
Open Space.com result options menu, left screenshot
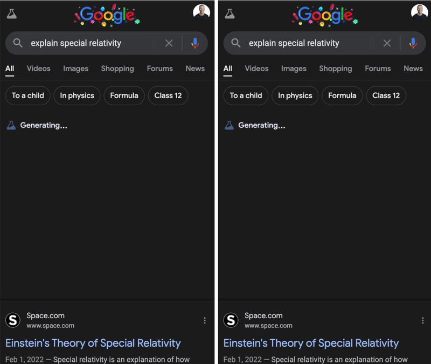[x=205, y=320]
